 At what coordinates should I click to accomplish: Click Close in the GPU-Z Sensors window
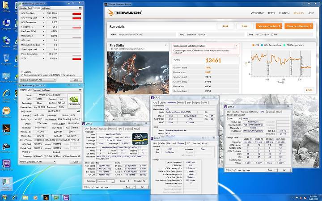[76, 80]
